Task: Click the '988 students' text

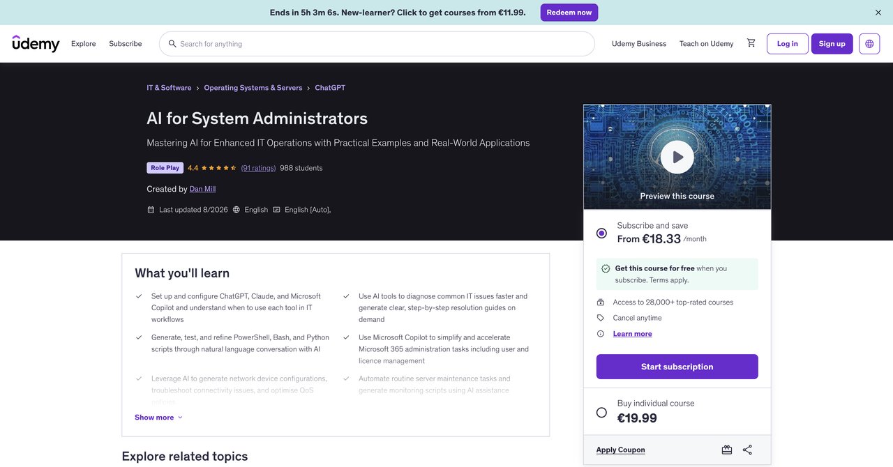Action: click(301, 168)
